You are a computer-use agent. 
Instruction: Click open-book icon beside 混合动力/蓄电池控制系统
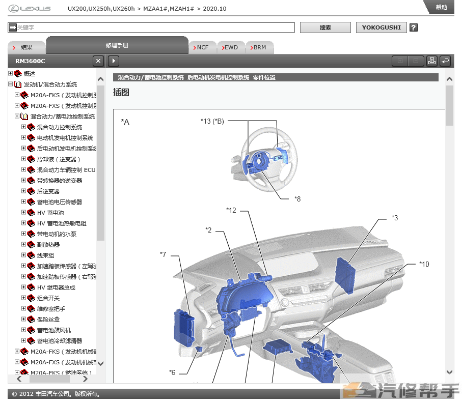coord(24,117)
